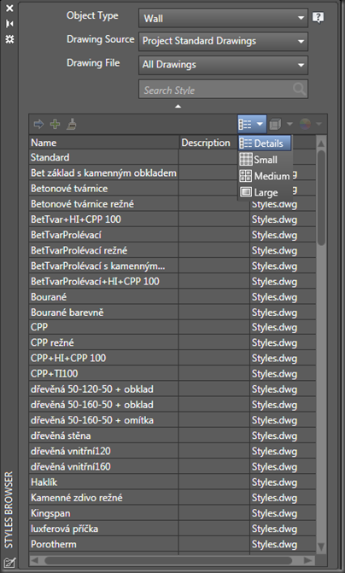Image resolution: width=345 pixels, height=573 pixels.
Task: Select Small view option
Action: pos(265,160)
